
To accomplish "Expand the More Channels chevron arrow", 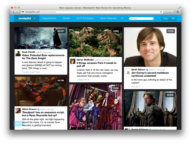I will tap(122, 18).
